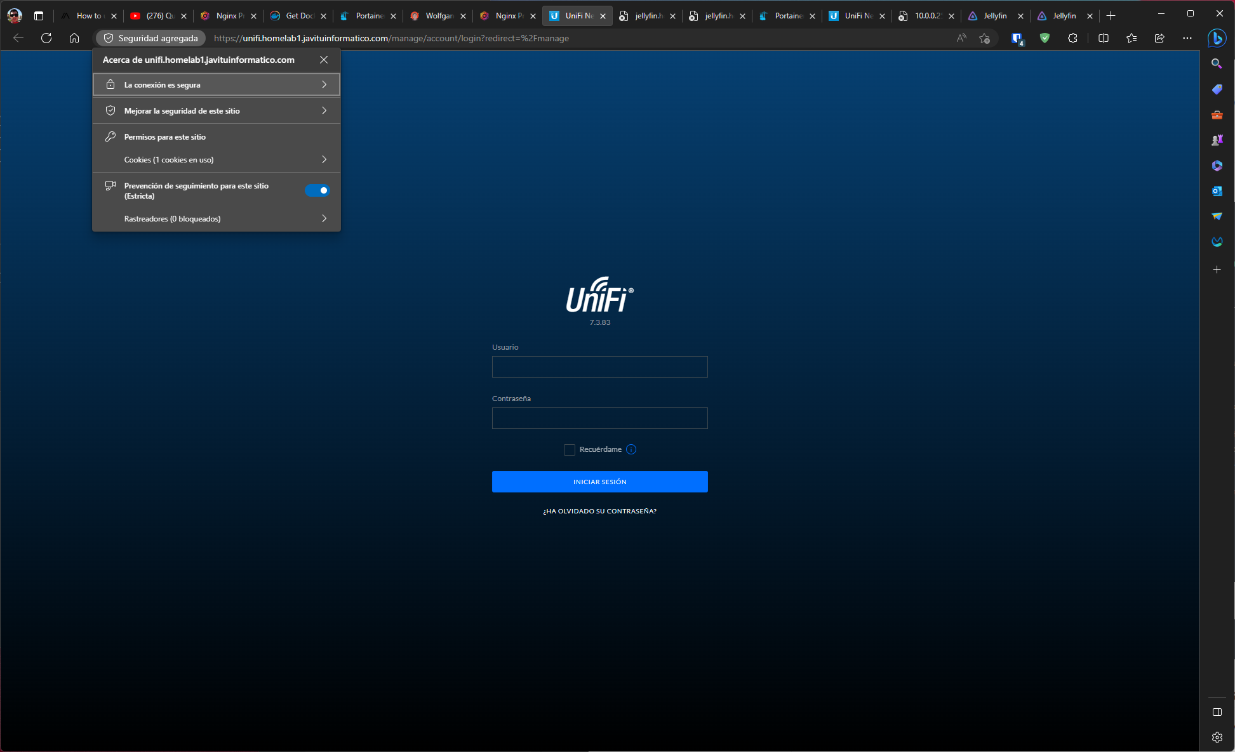1235x752 pixels.
Task: Click the INICIAR SESIÓN button
Action: click(599, 482)
